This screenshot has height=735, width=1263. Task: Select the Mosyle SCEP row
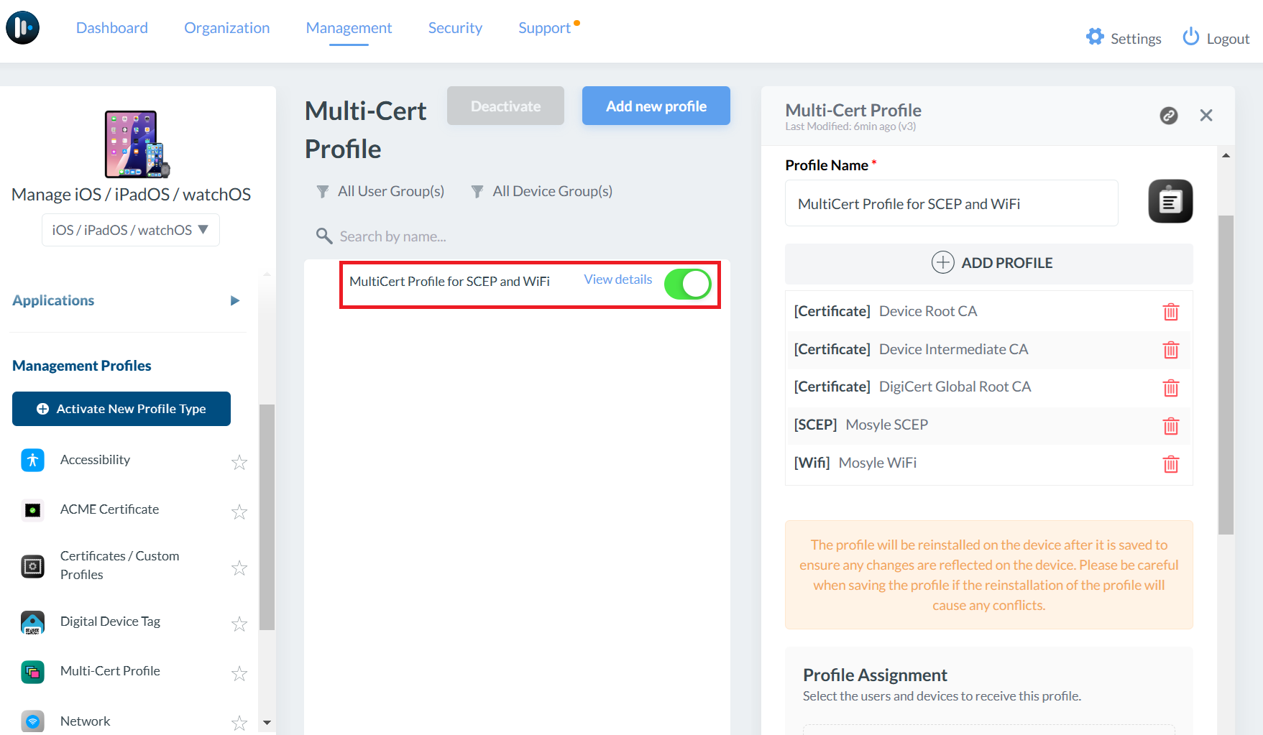(x=989, y=425)
